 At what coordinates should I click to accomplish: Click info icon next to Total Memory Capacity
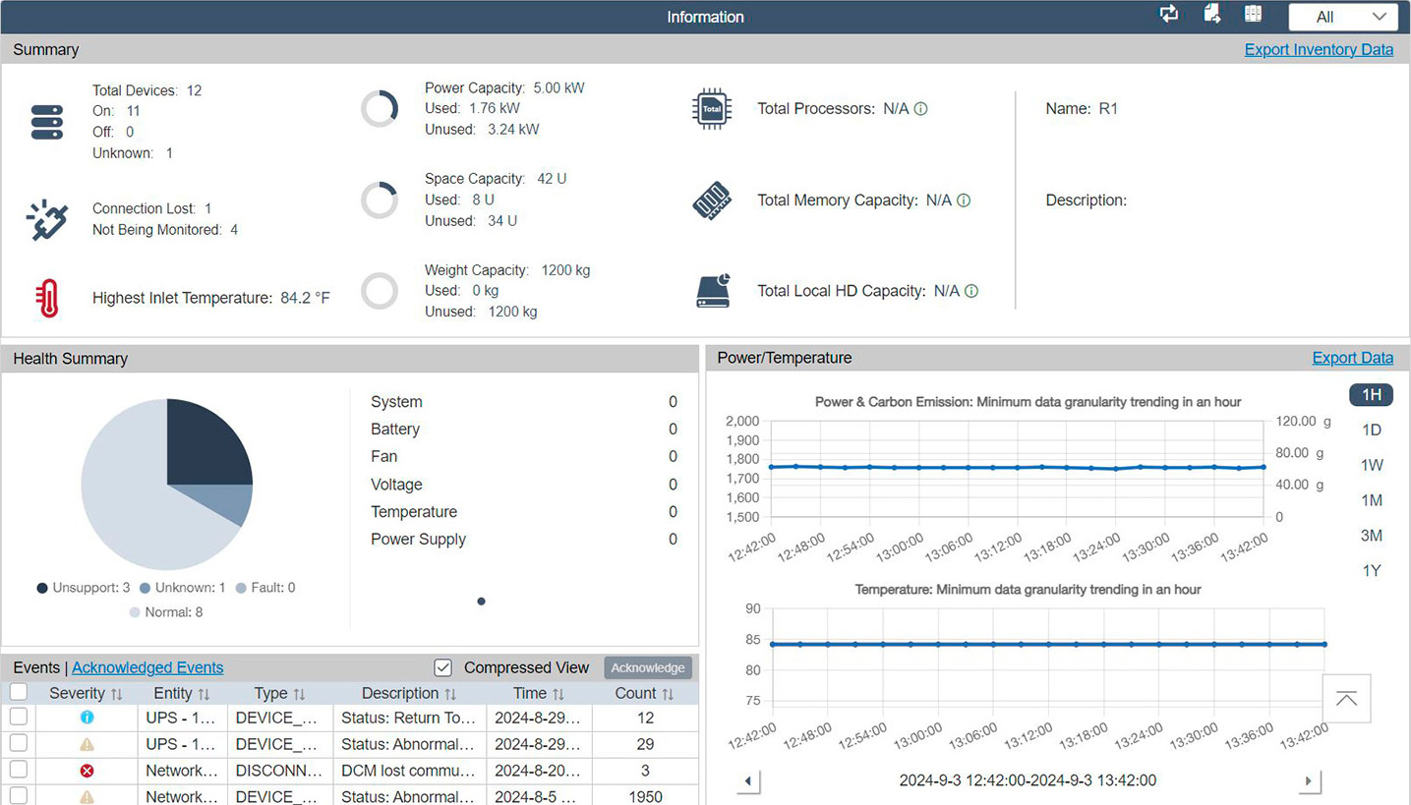[964, 201]
